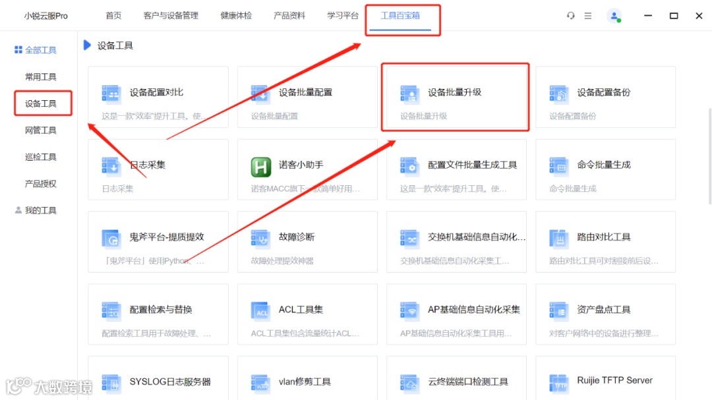Select 产品授权 in the sidebar
The image size is (712, 400).
pyautogui.click(x=40, y=184)
